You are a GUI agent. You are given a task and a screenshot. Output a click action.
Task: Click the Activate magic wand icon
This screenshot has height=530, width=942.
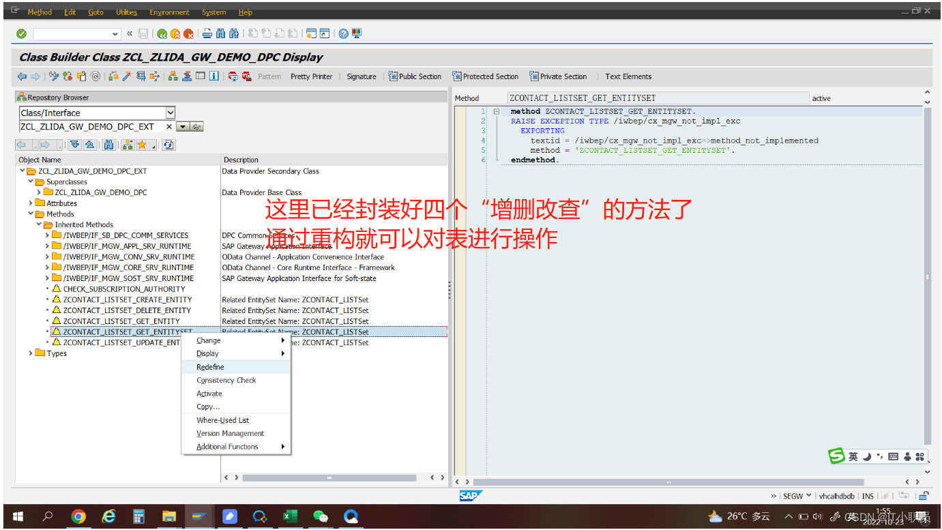(127, 76)
